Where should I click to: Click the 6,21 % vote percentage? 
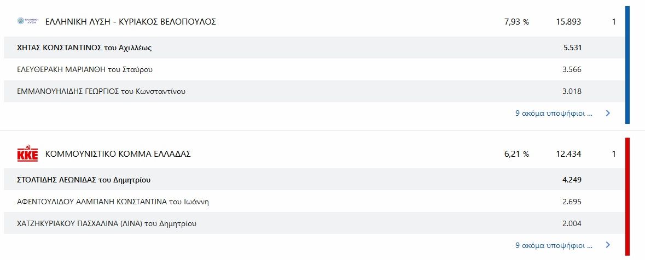coord(516,154)
